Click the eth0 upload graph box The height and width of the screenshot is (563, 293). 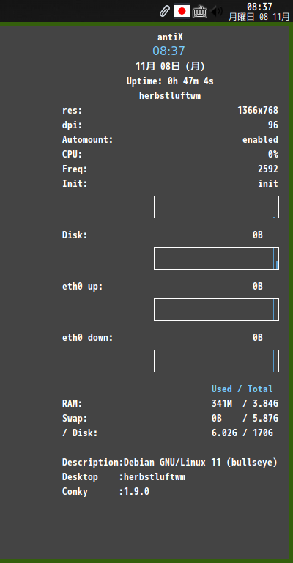(216, 310)
